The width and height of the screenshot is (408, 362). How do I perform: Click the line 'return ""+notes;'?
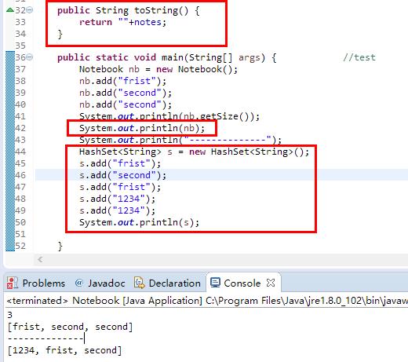click(x=122, y=22)
